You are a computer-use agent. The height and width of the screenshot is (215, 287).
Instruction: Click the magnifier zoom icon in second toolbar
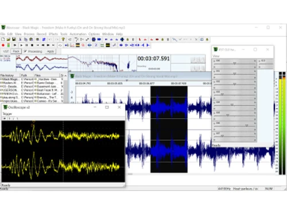pos(83,45)
